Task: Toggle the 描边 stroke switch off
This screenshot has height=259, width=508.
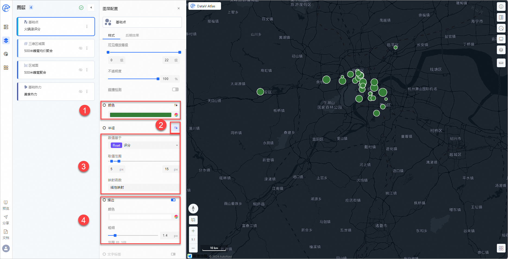Action: 173,200
